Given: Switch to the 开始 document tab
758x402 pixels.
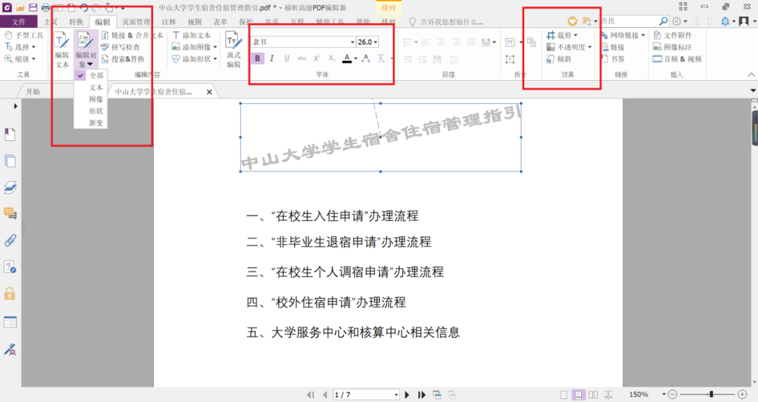Looking at the screenshot, I should 33,91.
